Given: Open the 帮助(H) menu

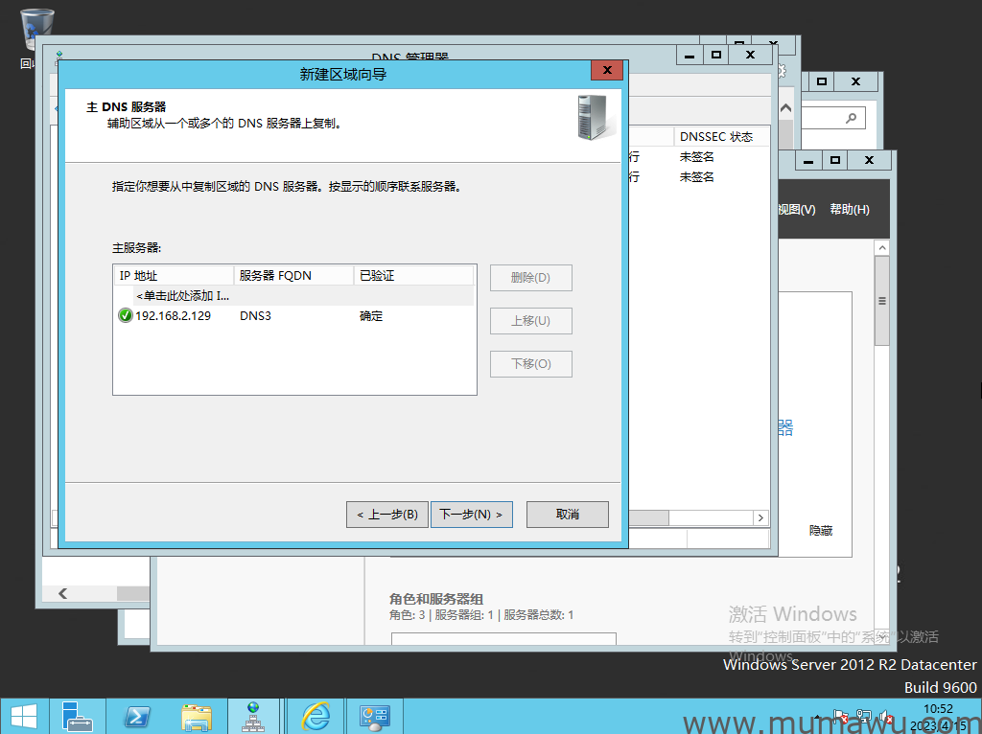Looking at the screenshot, I should tap(849, 210).
